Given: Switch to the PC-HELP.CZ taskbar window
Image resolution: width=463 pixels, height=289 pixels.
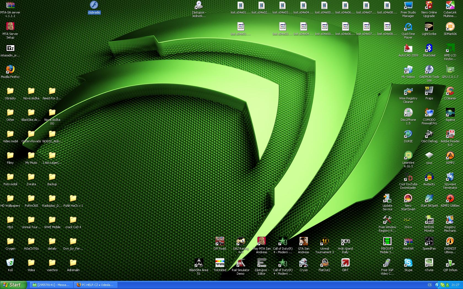Looking at the screenshot, I should 95,285.
